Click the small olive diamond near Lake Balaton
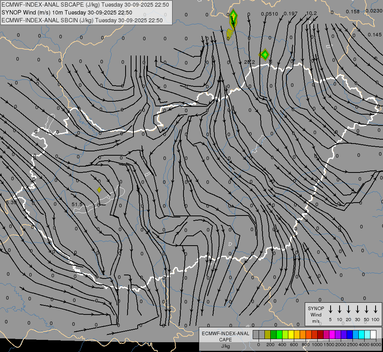The width and height of the screenshot is (383, 352). click(x=99, y=190)
